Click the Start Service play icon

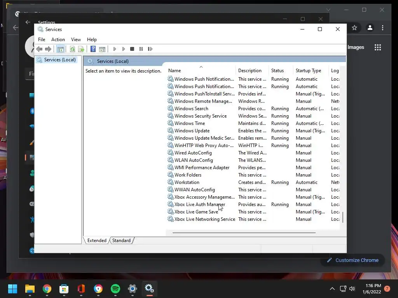(115, 49)
